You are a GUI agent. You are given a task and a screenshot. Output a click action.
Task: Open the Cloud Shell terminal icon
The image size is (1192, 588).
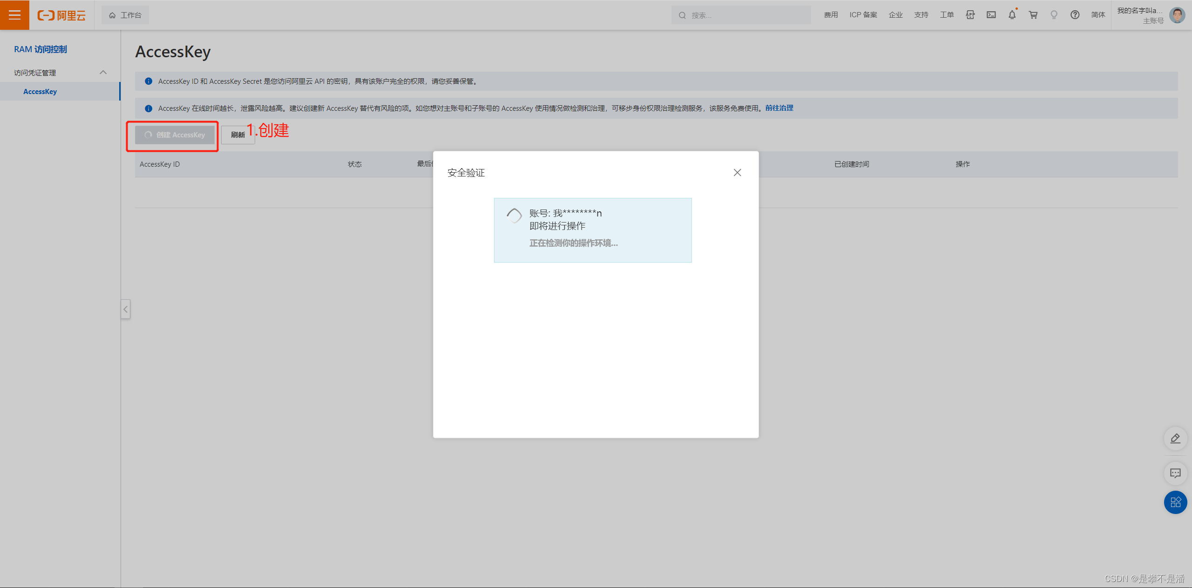coord(991,15)
